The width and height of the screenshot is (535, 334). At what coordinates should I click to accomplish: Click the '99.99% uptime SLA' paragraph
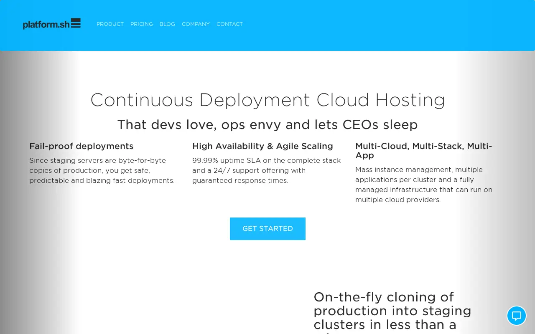(267, 170)
